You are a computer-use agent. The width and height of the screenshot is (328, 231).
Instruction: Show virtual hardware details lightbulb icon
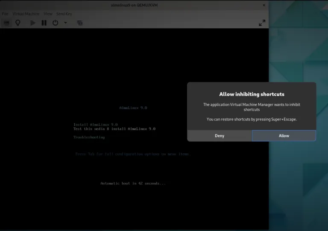(x=18, y=23)
